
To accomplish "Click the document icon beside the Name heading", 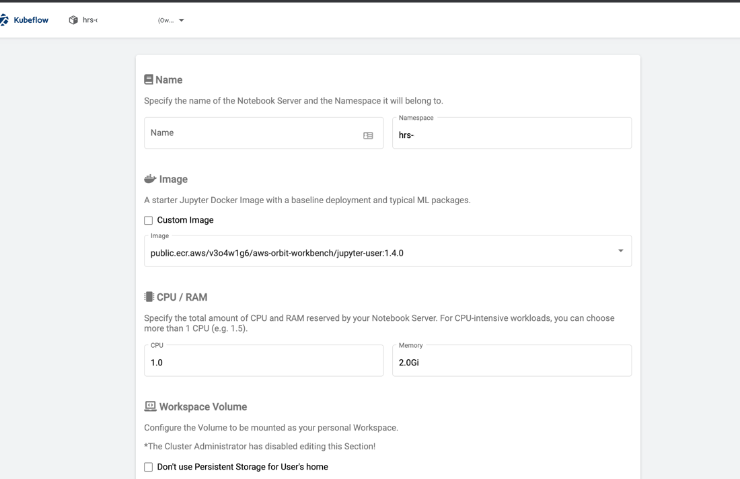I will (x=149, y=79).
